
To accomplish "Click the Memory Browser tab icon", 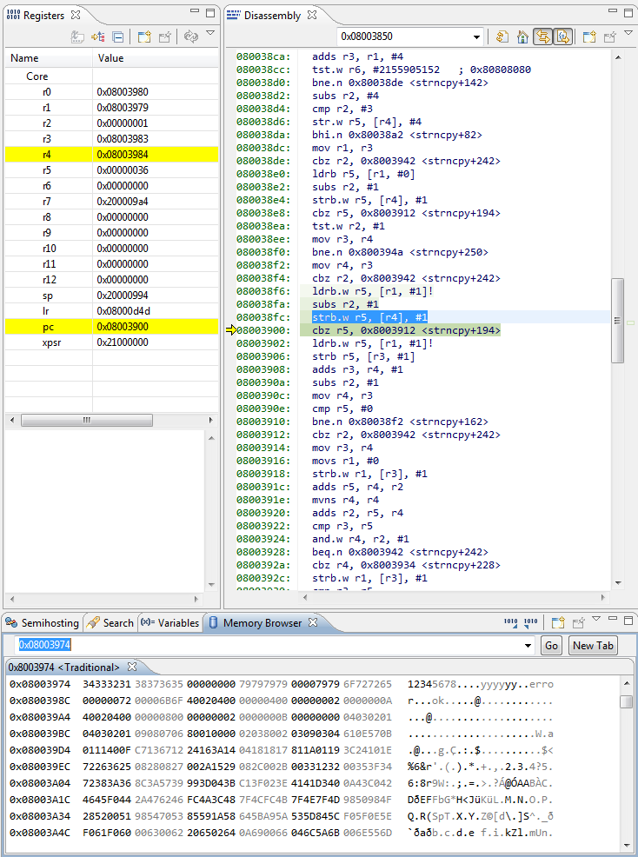I will click(x=214, y=622).
